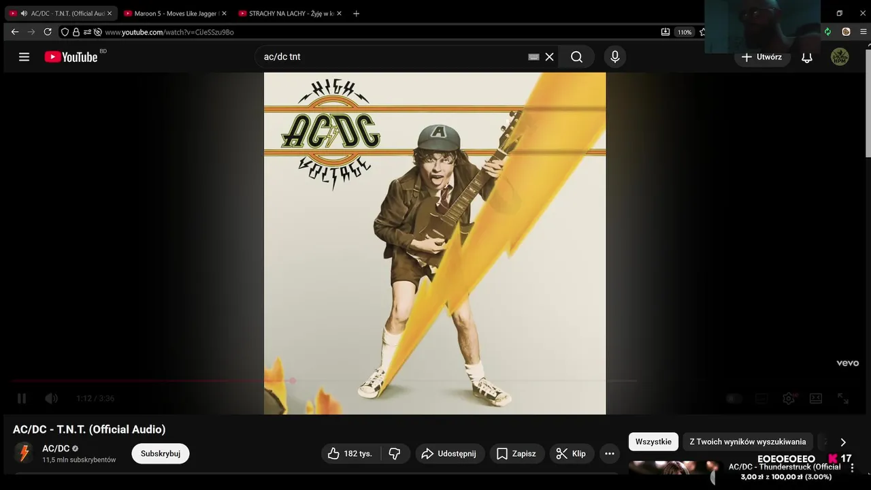Go to YouTube home via logo
The width and height of the screenshot is (871, 490).
pos(71,57)
